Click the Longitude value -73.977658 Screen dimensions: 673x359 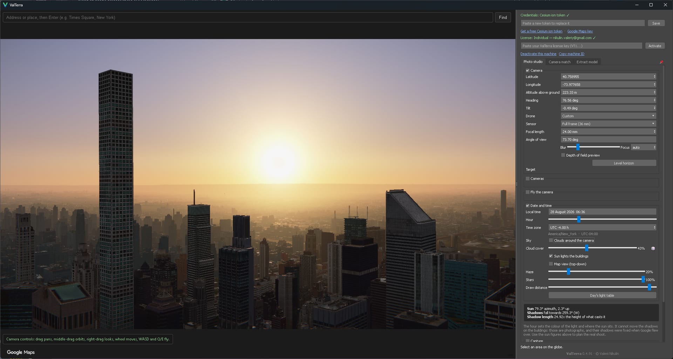coord(571,85)
